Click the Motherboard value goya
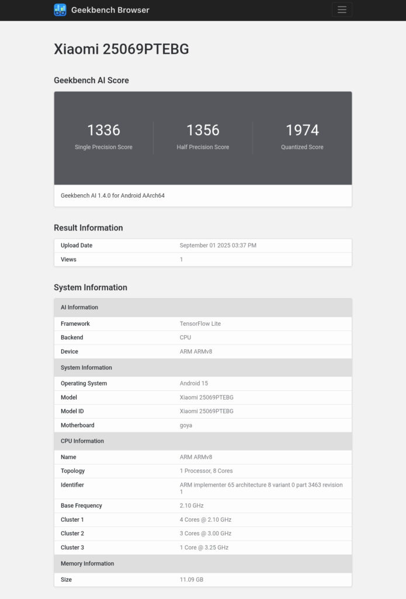This screenshot has height=599, width=406. click(186, 425)
